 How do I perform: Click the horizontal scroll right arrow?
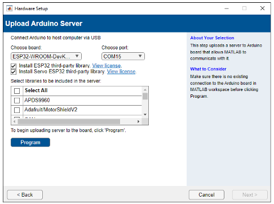(139, 121)
